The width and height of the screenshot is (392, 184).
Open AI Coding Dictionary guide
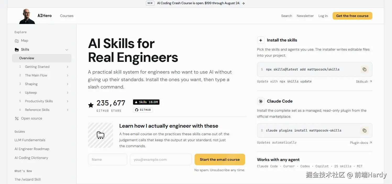[x=31, y=158]
